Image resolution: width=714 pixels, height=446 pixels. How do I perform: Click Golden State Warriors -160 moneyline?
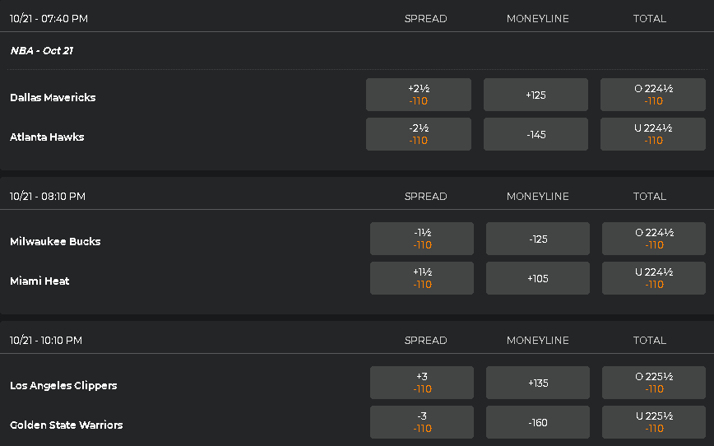point(538,422)
